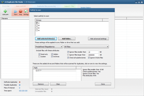
Task: Enable the System attribute checkbox
Action: (x=39, y=57)
